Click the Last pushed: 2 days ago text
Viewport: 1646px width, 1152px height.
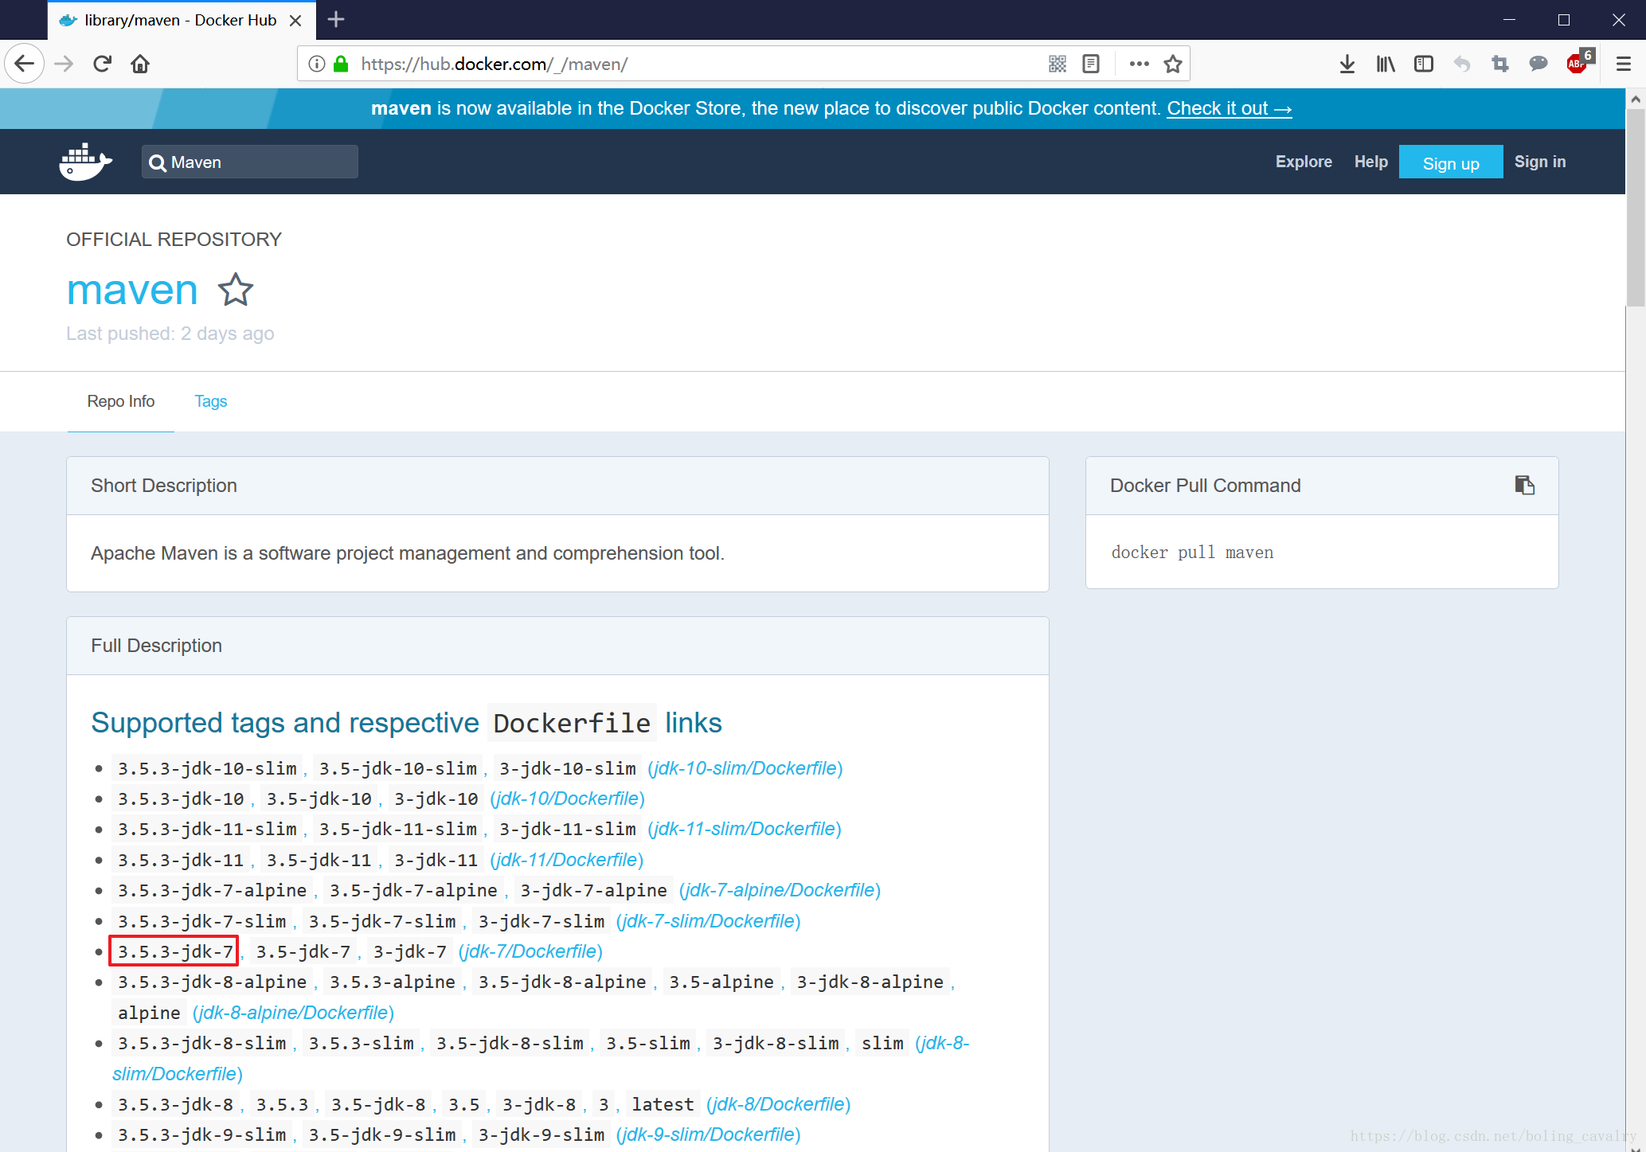[170, 334]
